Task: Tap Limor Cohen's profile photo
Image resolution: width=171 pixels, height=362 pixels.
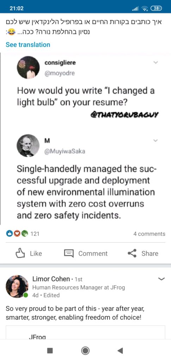Action: point(17,286)
